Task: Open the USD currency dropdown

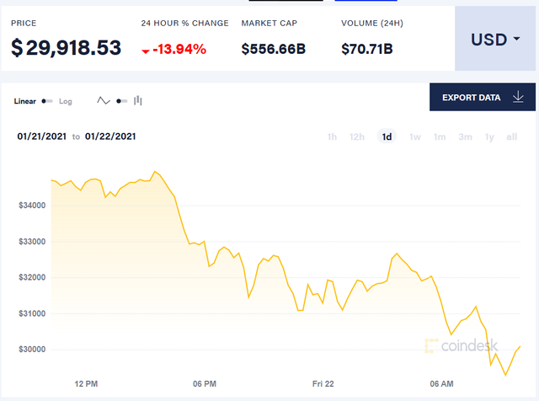Action: coord(495,40)
